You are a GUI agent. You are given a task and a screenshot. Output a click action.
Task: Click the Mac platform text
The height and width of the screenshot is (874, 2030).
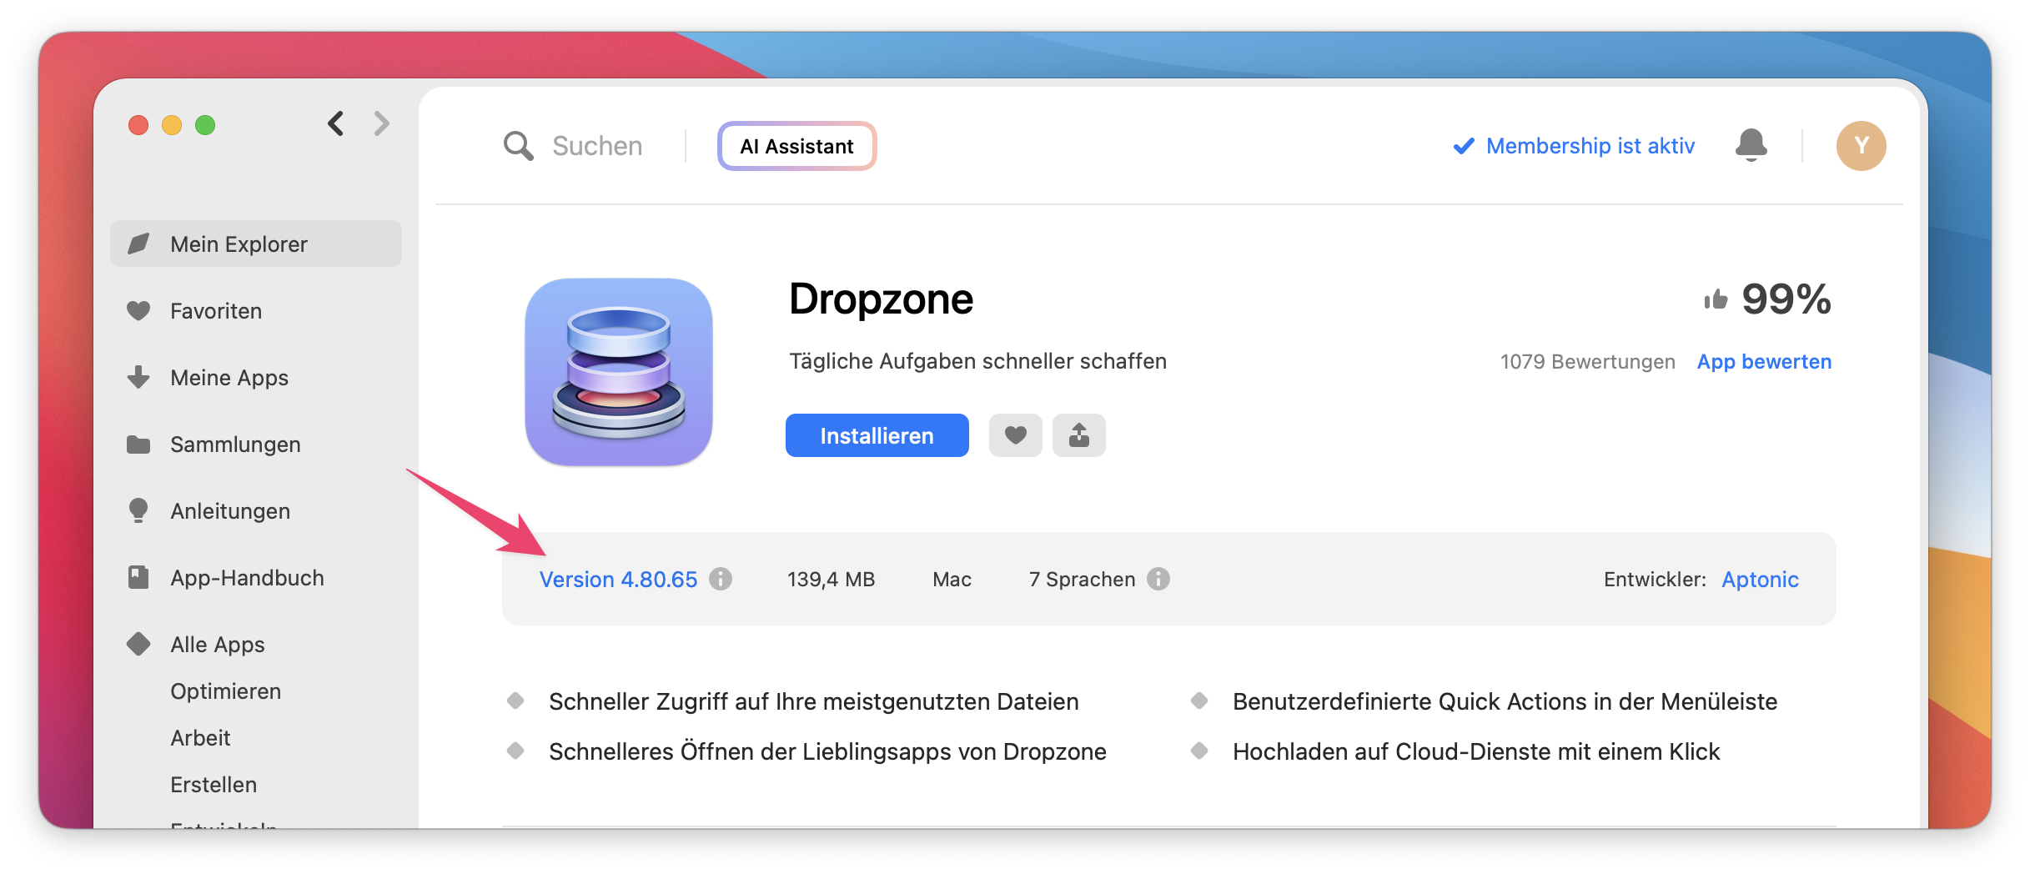(952, 579)
